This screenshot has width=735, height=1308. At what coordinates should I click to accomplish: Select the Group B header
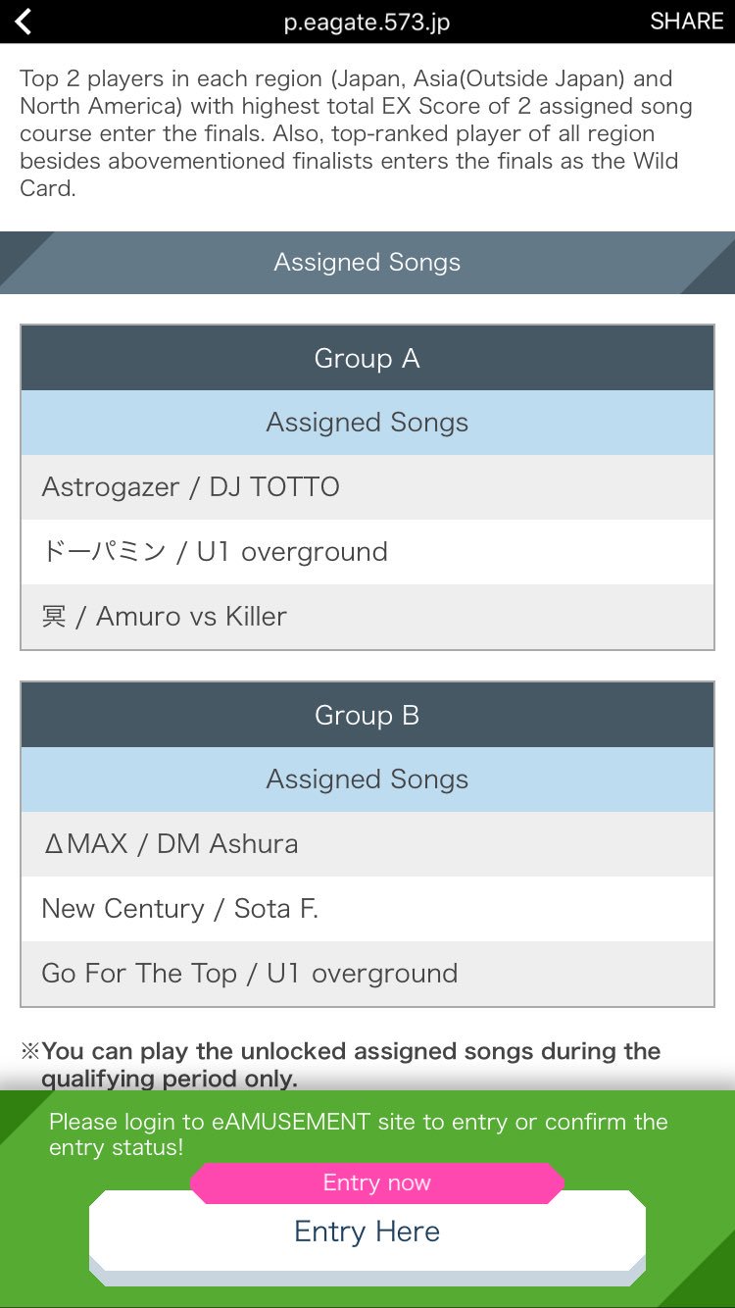click(x=367, y=715)
